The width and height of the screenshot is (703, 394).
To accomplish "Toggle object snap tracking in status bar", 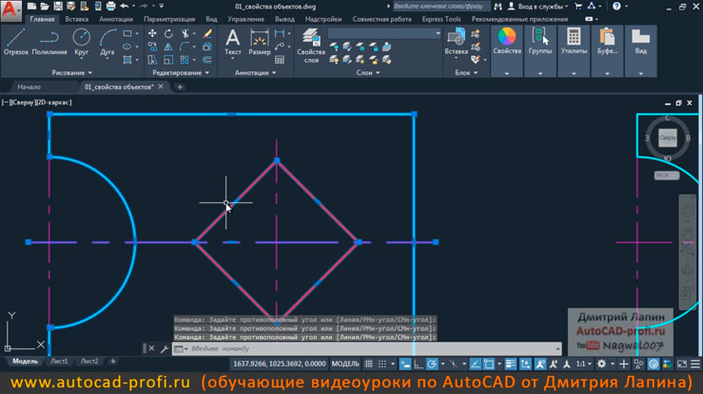I will point(476,364).
